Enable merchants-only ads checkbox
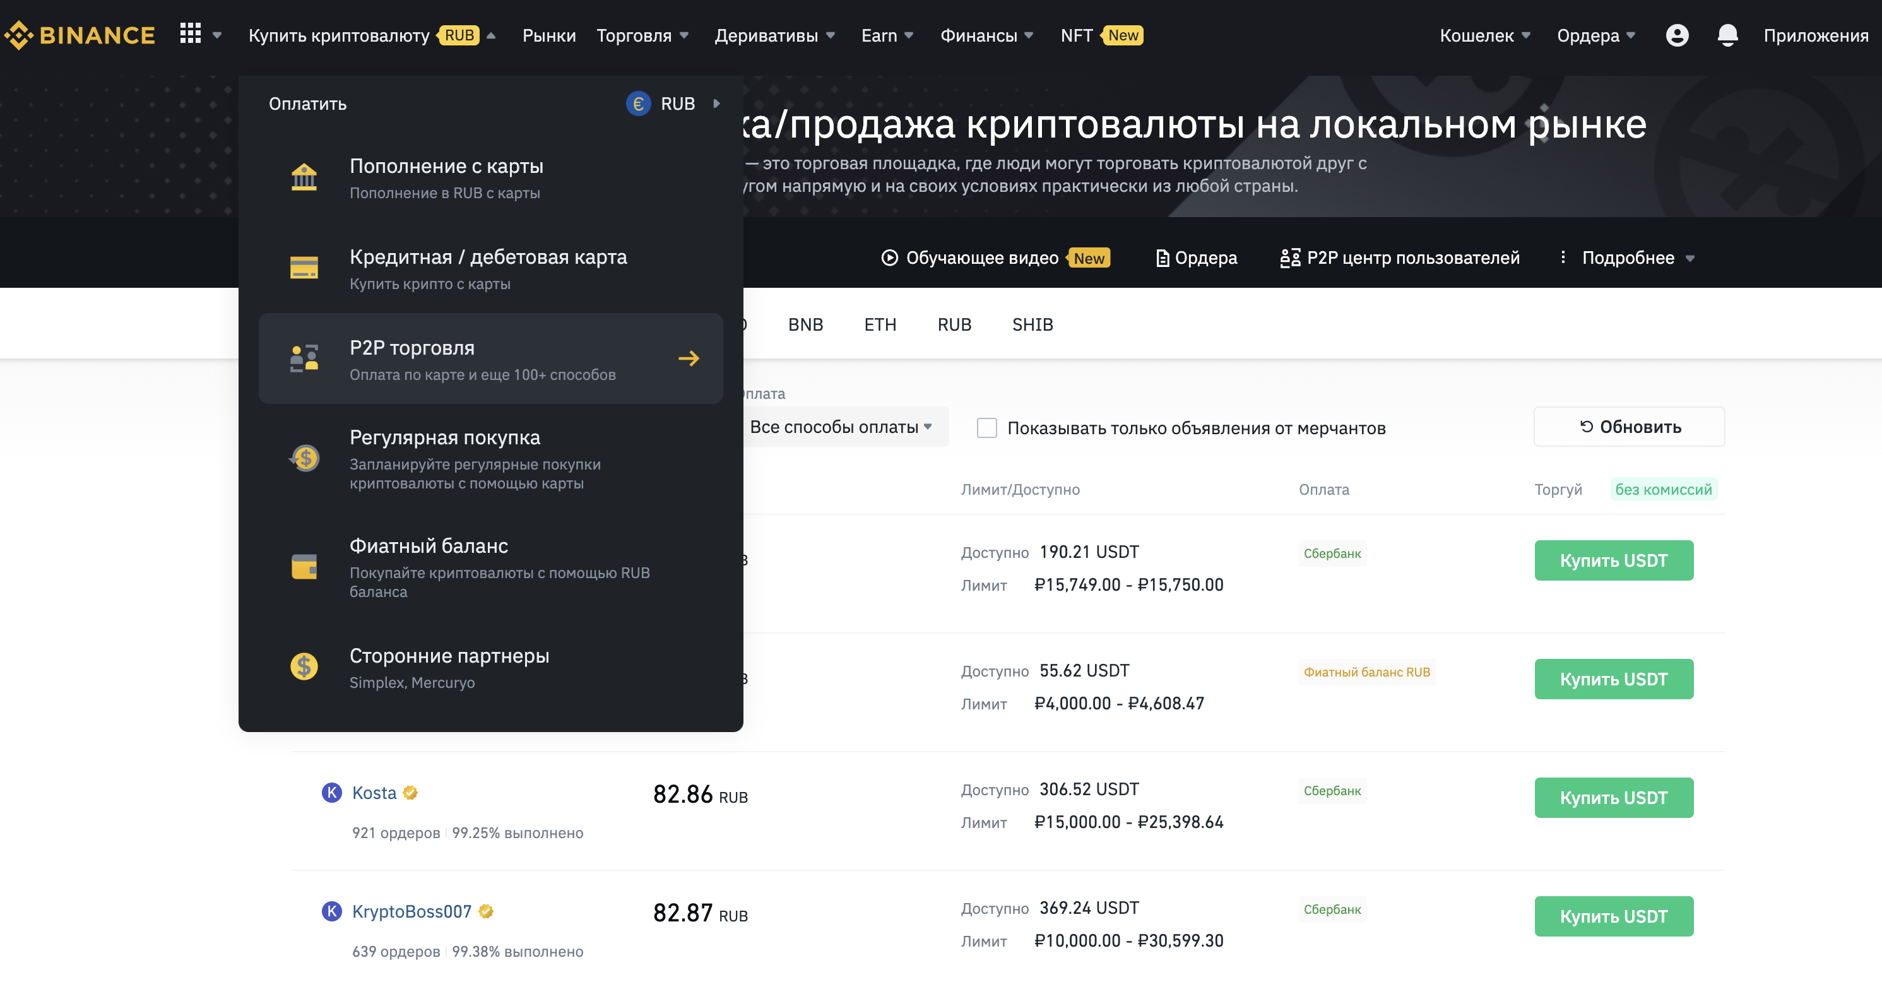This screenshot has width=1882, height=982. pyautogui.click(x=986, y=428)
